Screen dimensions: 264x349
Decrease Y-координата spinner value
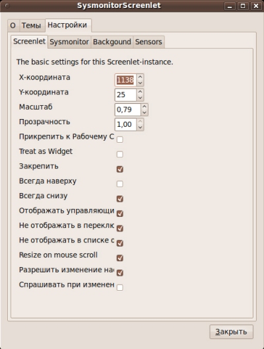tap(140, 97)
